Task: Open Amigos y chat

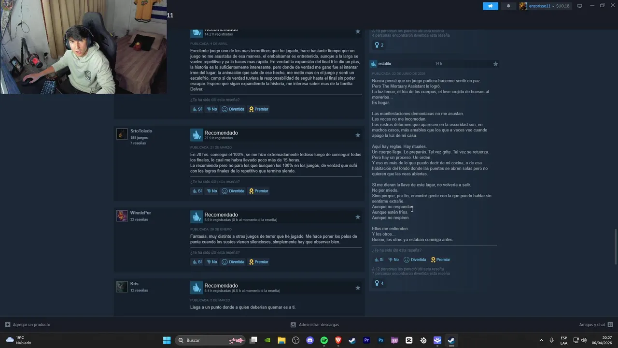Action: [596, 325]
